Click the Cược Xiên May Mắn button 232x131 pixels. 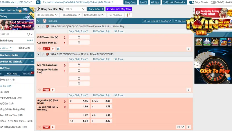(119, 9)
